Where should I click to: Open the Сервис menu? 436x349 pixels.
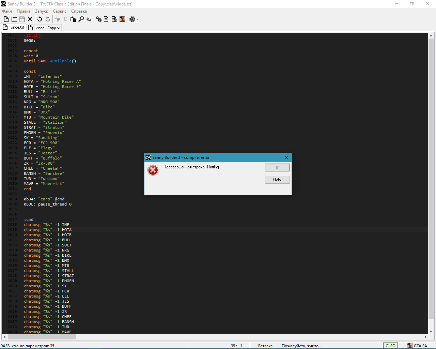pos(60,11)
